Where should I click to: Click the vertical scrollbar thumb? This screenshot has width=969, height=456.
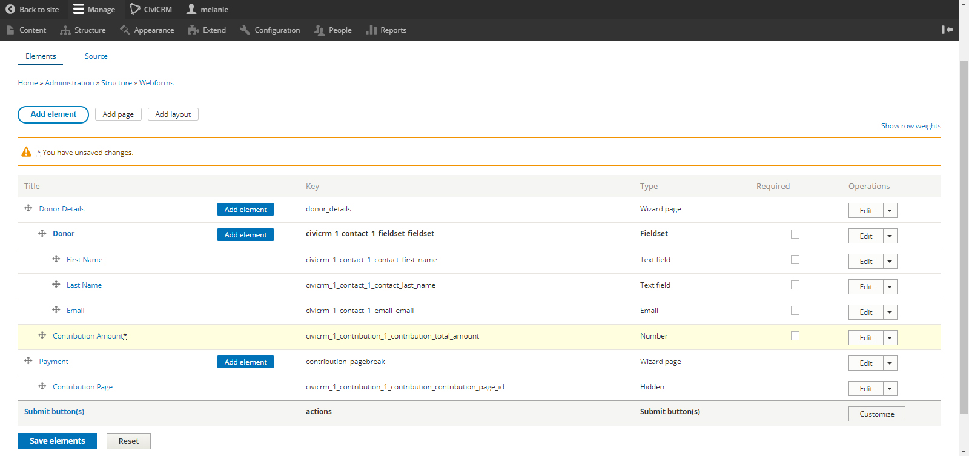coord(964,237)
